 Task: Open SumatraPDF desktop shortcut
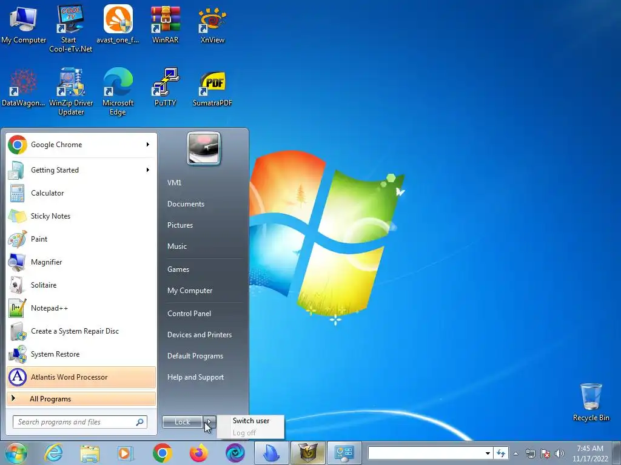click(212, 88)
